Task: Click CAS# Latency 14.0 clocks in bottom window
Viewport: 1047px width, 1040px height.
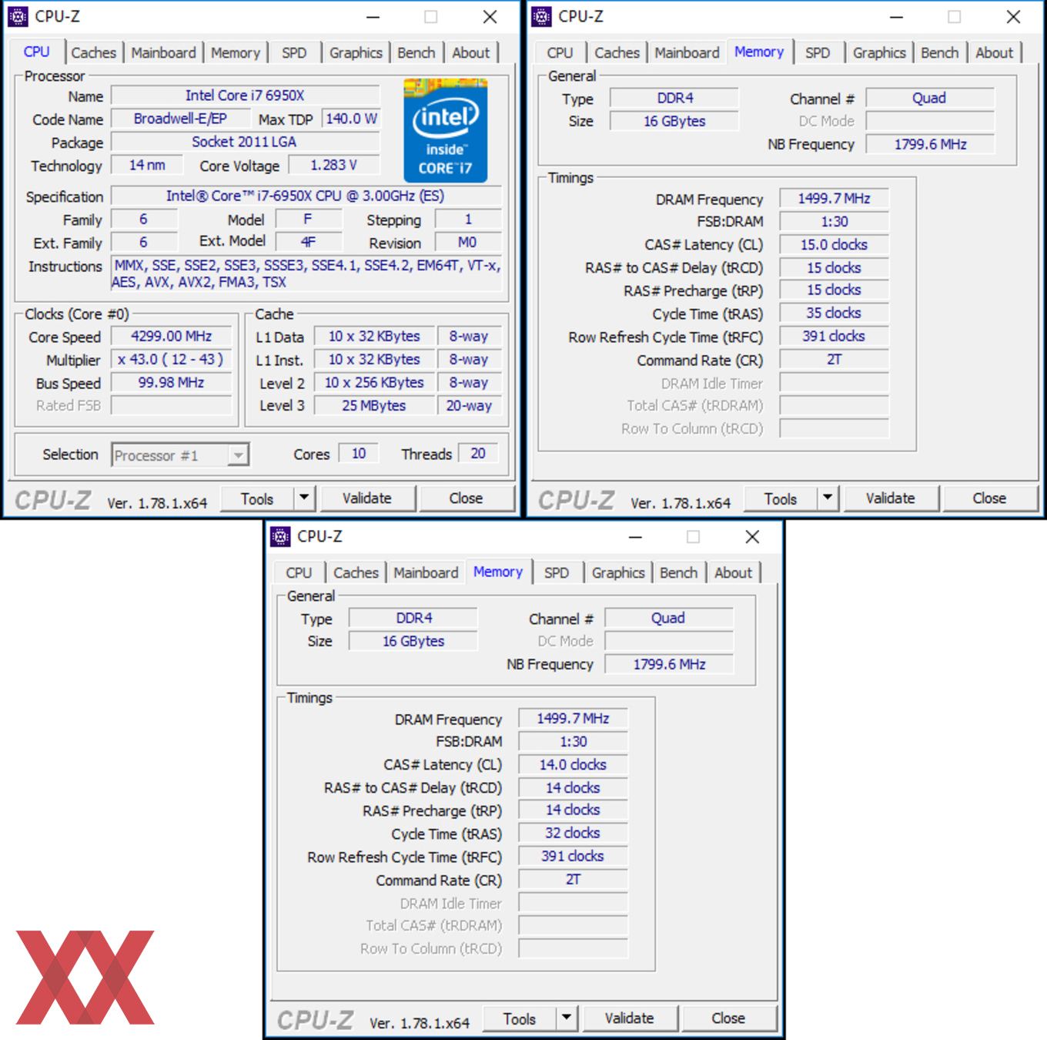Action: click(x=574, y=764)
